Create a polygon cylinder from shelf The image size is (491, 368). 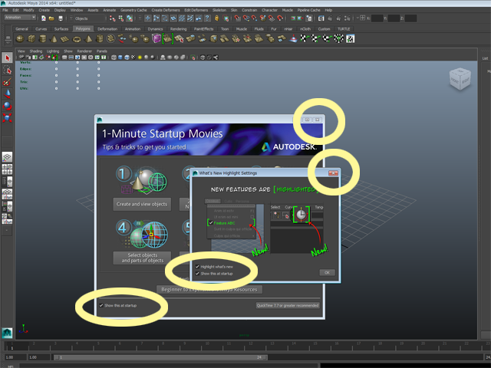43,39
